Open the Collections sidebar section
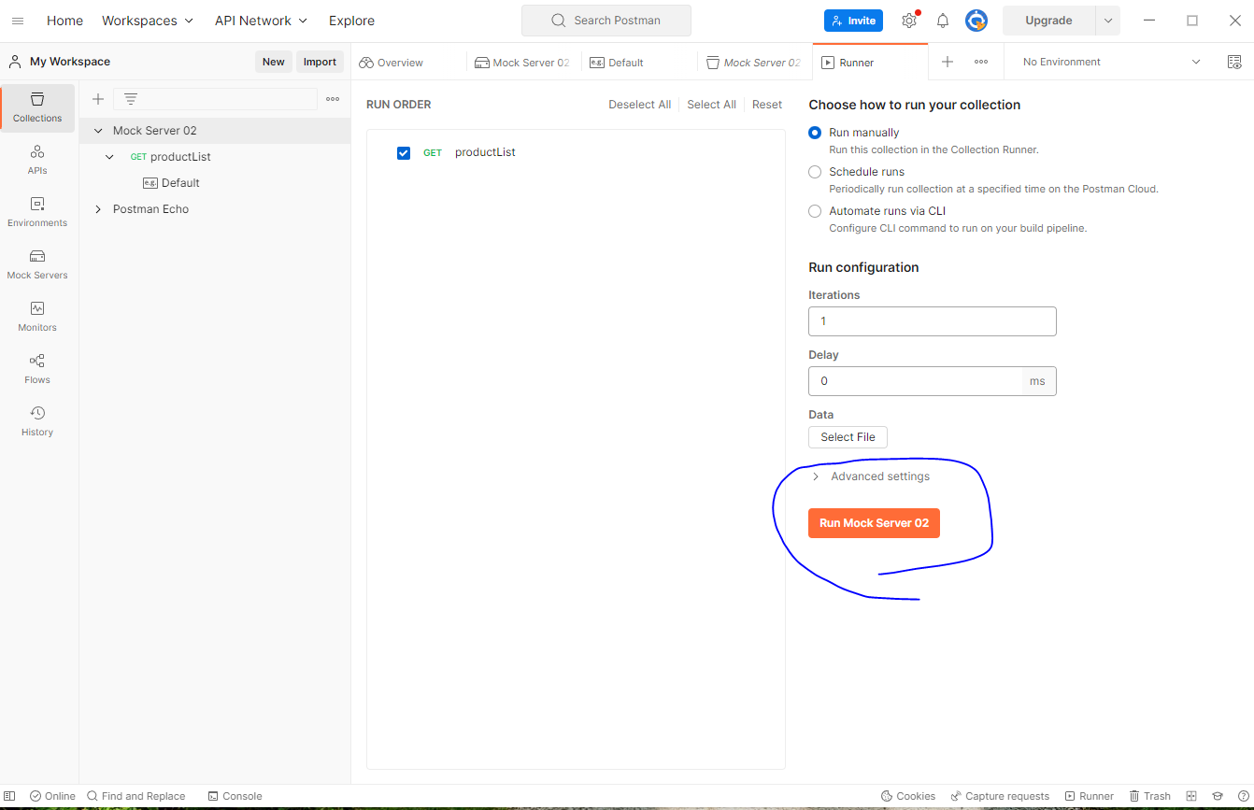The width and height of the screenshot is (1254, 810). point(37,107)
